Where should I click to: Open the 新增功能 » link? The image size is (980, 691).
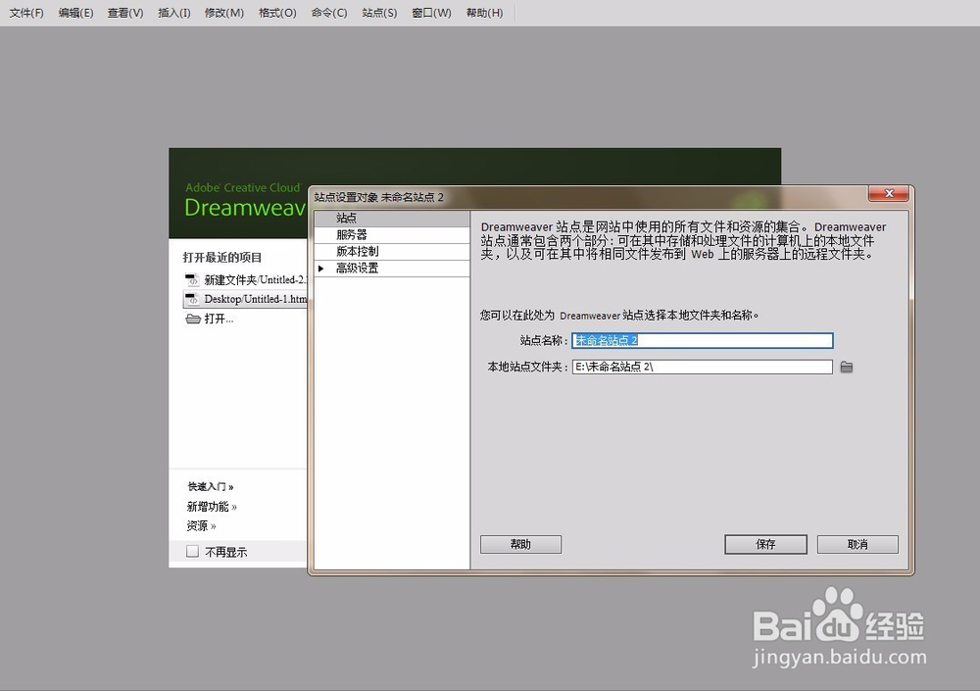coord(212,507)
